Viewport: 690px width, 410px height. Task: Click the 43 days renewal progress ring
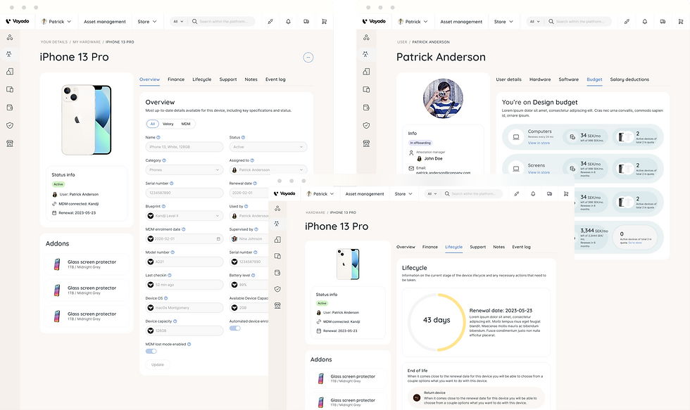pos(437,321)
